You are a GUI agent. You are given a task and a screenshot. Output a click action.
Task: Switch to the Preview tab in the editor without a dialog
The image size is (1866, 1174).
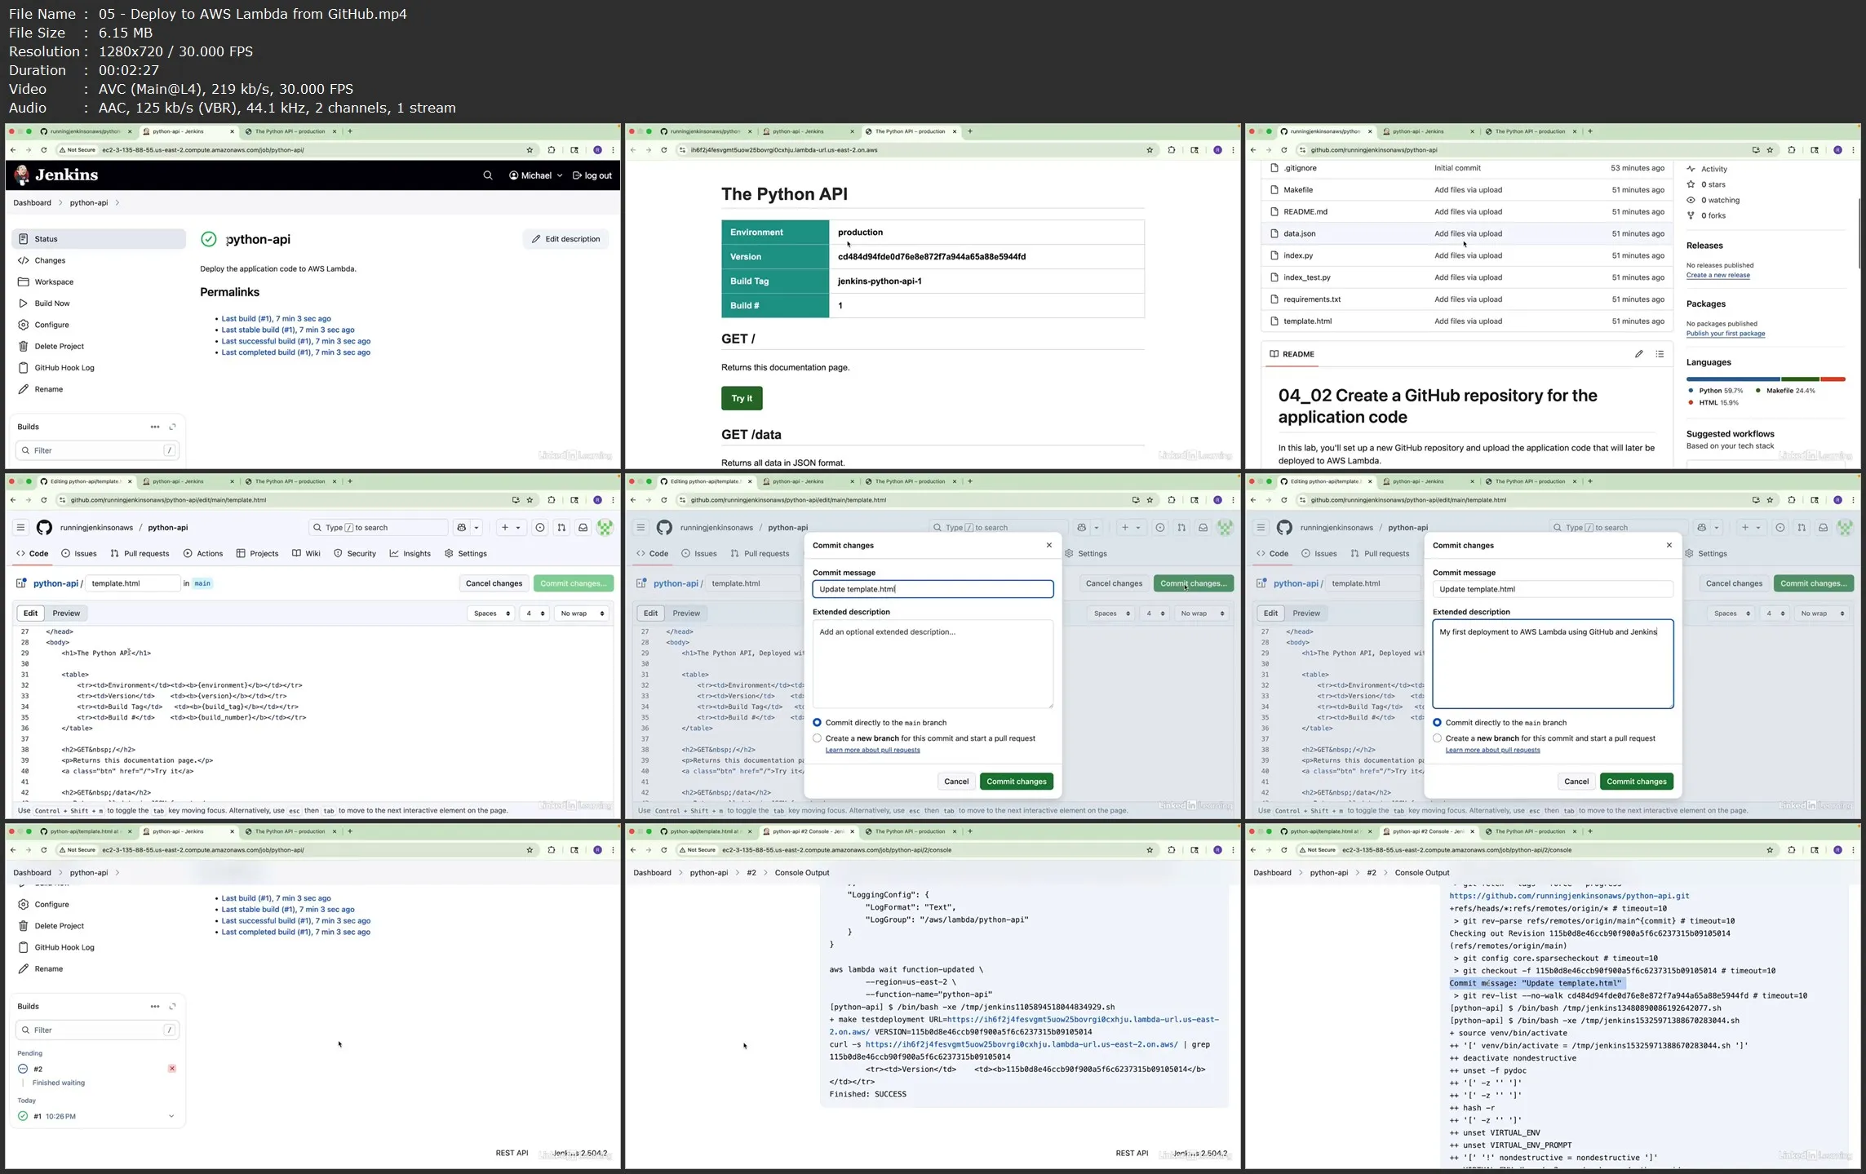coord(66,614)
